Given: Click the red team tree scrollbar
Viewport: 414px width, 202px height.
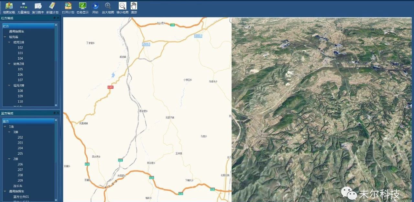Looking at the screenshot, I should click(x=56, y=65).
